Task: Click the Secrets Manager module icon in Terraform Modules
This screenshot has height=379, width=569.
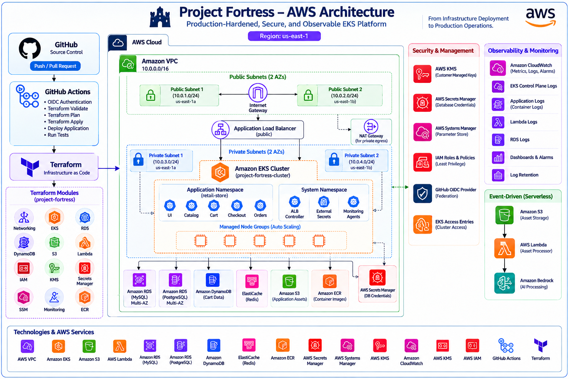Action: [x=84, y=268]
